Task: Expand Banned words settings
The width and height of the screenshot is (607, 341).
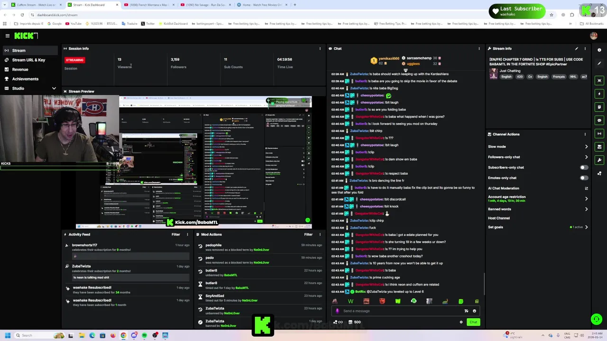Action: pos(586,209)
